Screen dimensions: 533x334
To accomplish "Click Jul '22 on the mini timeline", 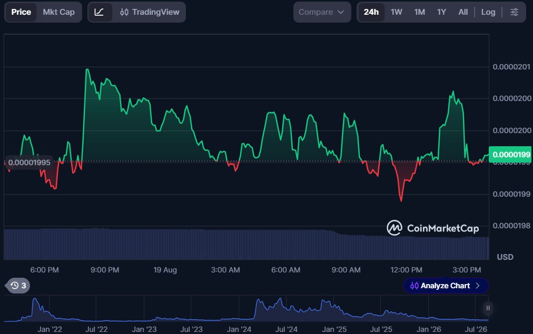I will tap(96, 329).
